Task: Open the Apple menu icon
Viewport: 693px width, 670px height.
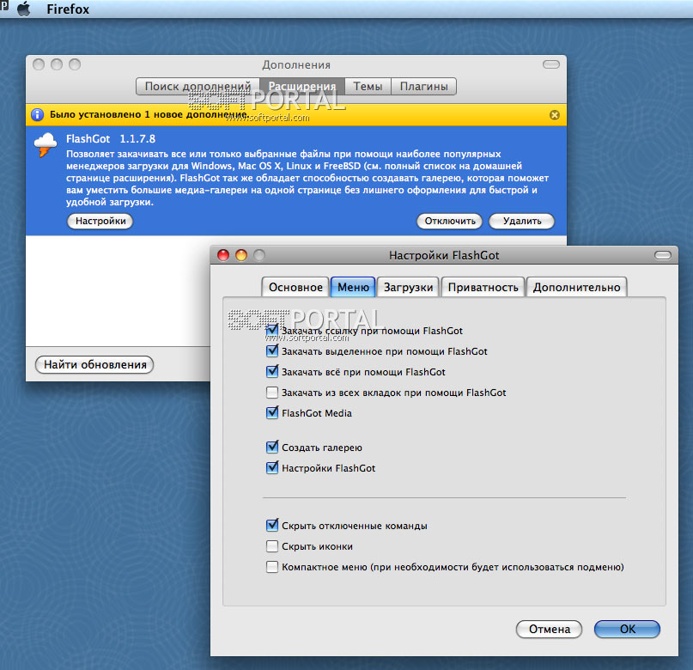Action: tap(24, 9)
